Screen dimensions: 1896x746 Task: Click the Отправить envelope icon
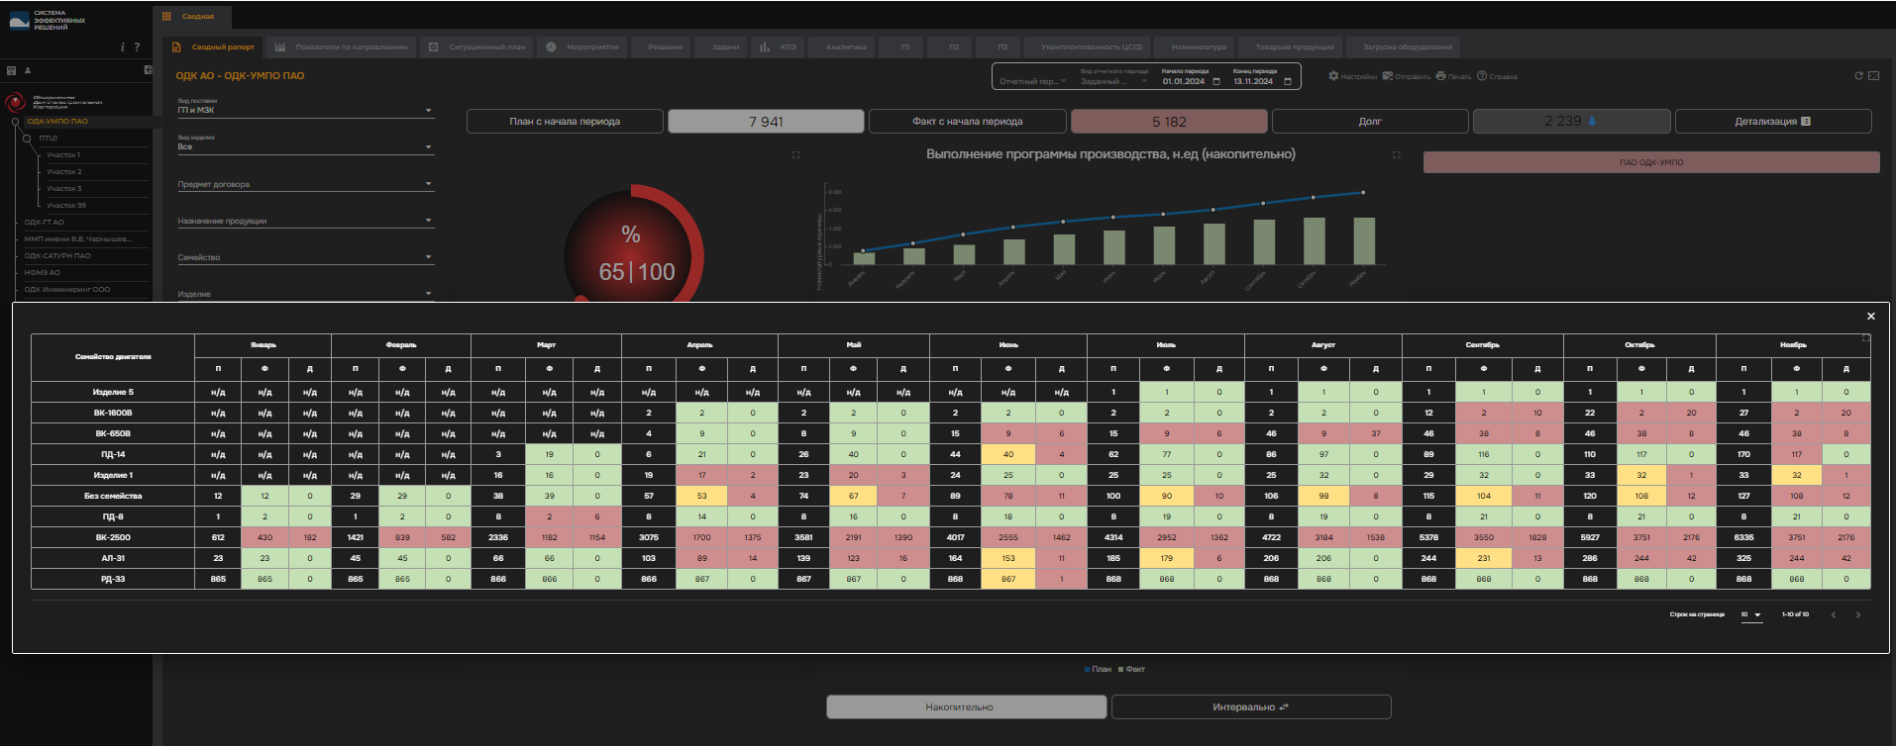coord(1388,76)
